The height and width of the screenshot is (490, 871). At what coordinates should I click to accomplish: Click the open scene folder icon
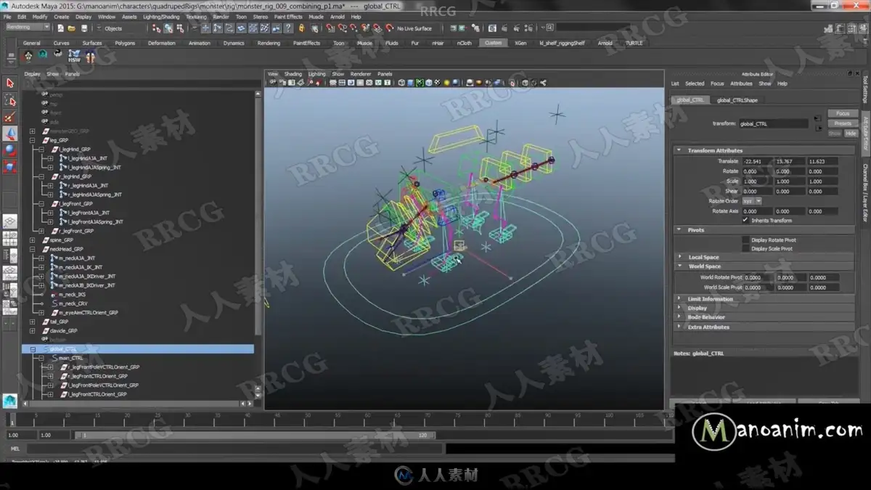(x=72, y=28)
